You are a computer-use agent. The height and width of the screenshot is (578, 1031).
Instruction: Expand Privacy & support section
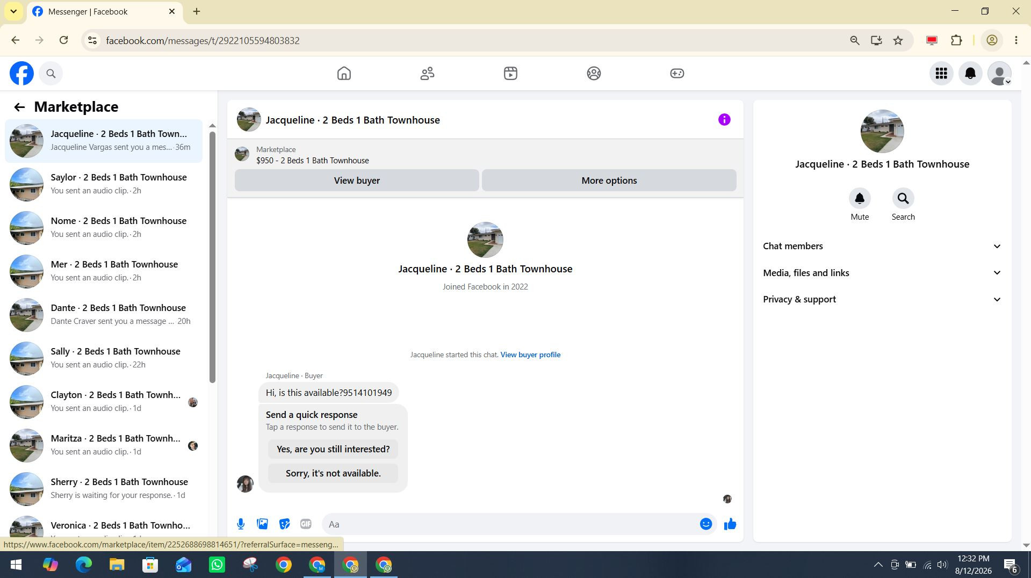click(882, 299)
